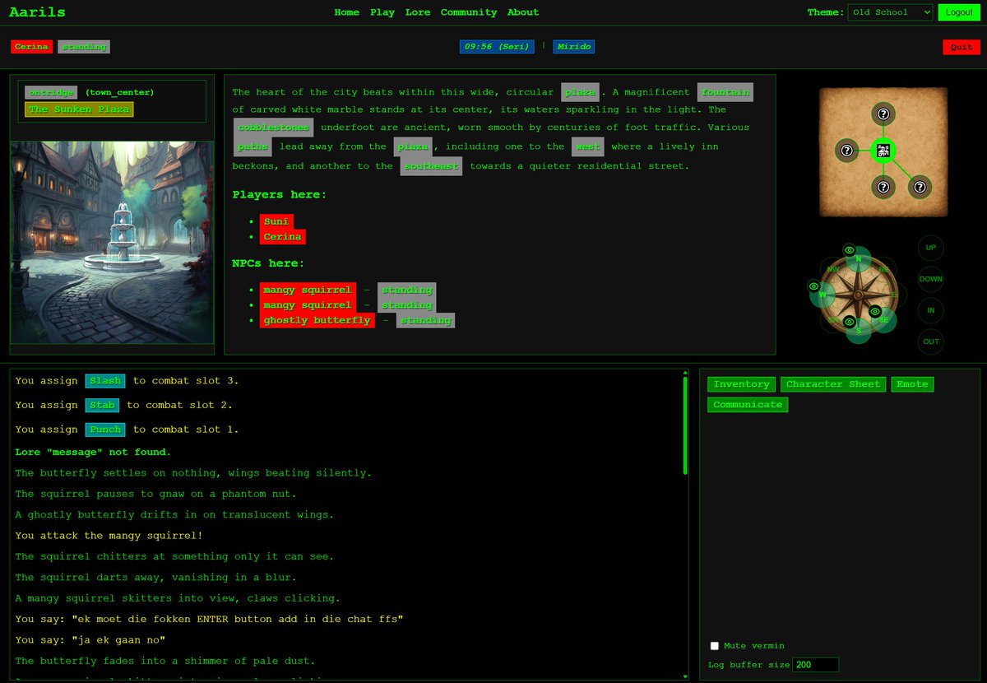Click The Sunken Plaza room name tag
The height and width of the screenshot is (683, 987).
[x=79, y=109]
